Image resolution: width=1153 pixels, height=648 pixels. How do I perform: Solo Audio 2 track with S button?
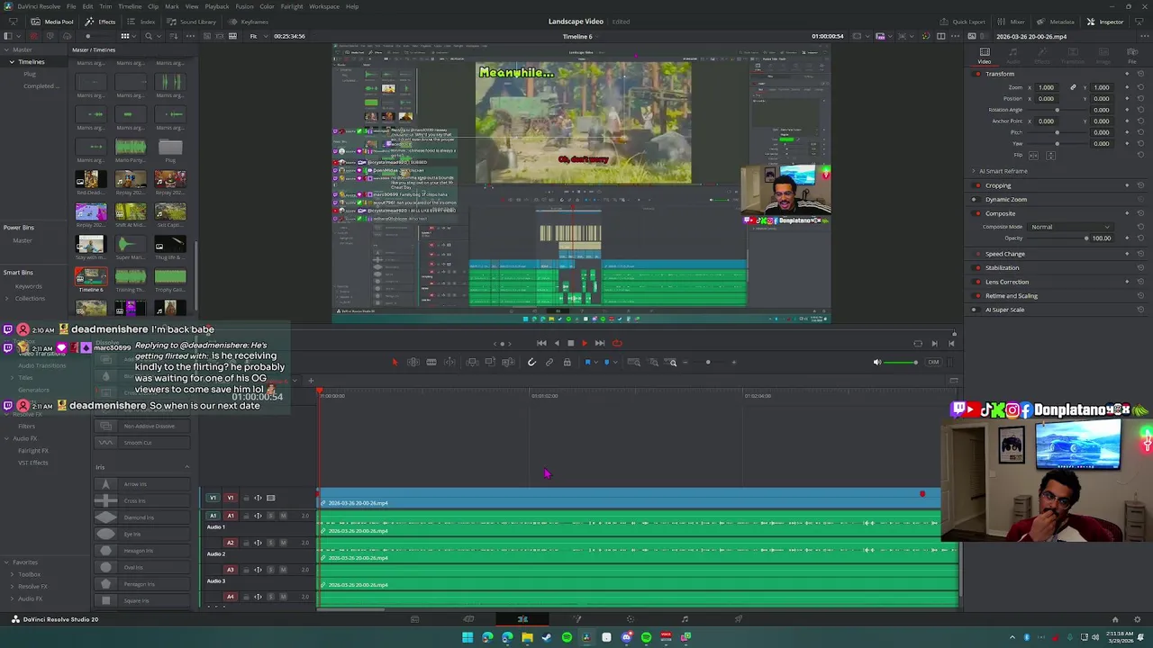pos(270,543)
